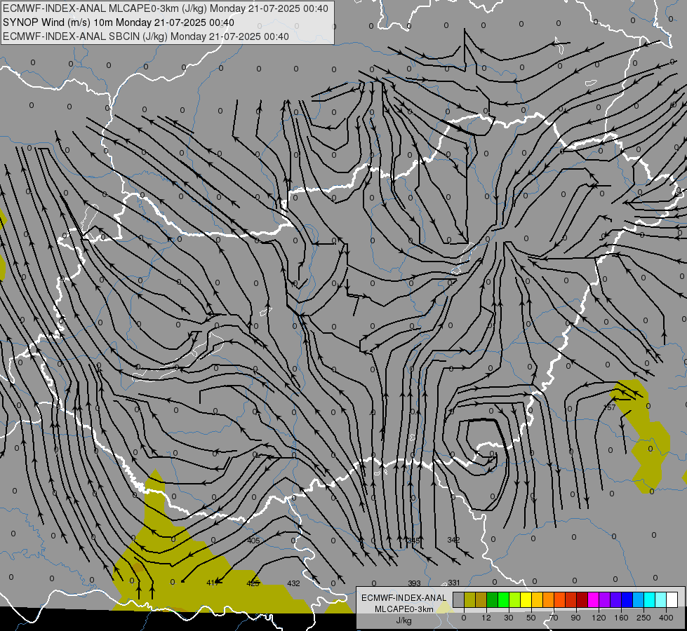Click the legend scale label 160

point(621,618)
